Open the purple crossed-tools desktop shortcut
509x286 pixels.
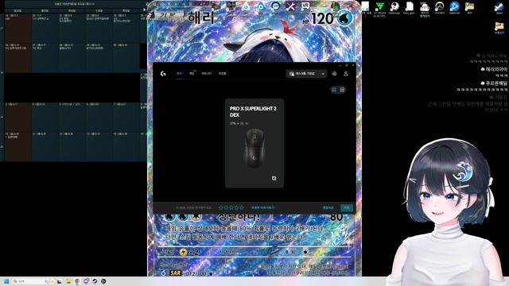click(290, 6)
